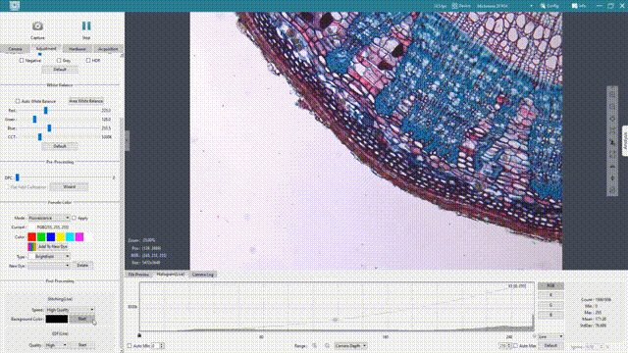Pause the live view with Stop
The image size is (628, 353).
(86, 26)
